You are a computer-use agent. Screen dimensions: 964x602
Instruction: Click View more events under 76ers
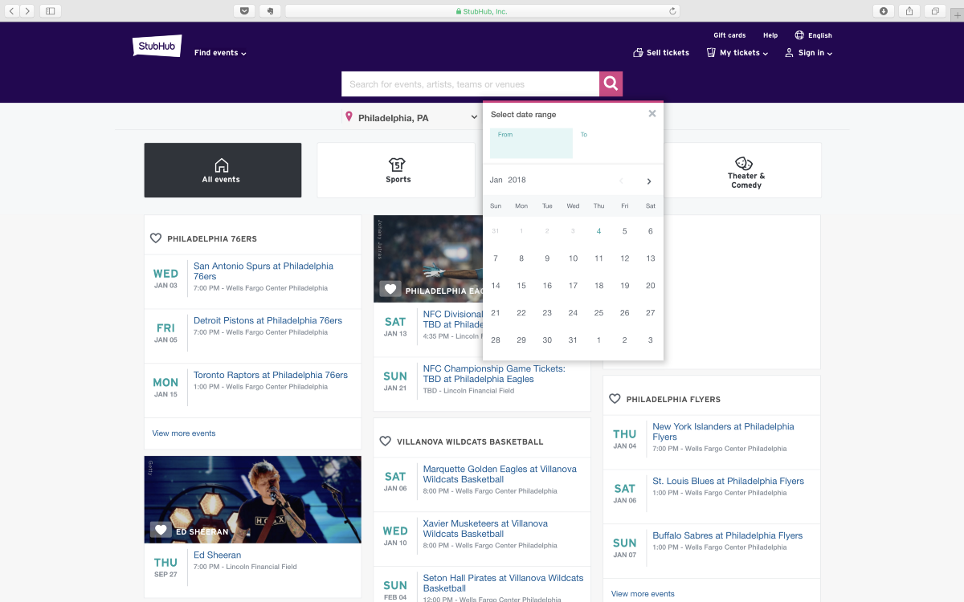click(184, 433)
